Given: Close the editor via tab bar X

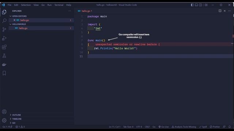Looking at the screenshot, I should pos(224,11).
